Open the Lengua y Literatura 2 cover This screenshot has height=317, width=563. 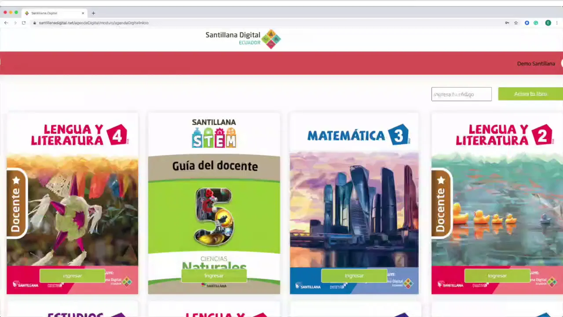(497, 203)
